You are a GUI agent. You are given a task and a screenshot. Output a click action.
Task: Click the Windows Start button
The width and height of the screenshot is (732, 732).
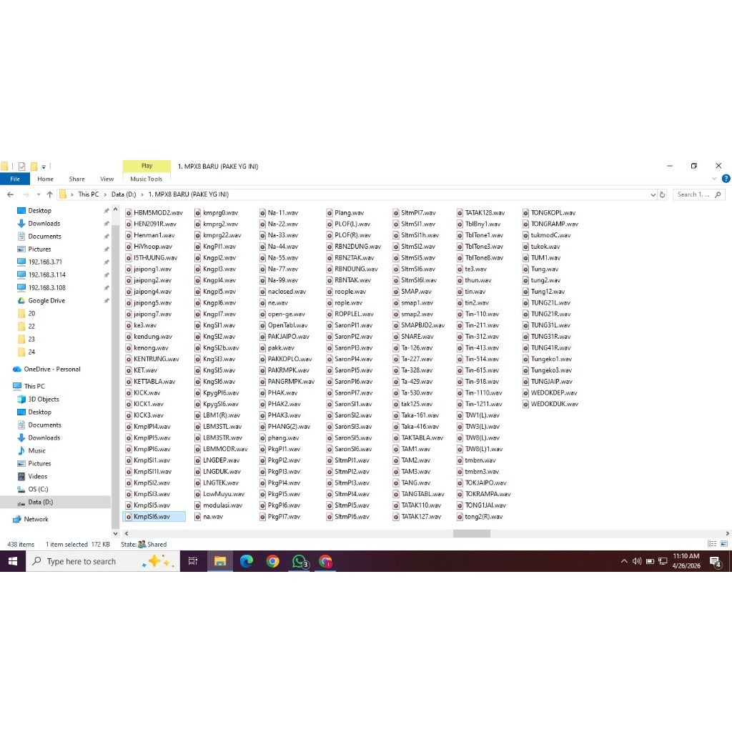click(13, 561)
